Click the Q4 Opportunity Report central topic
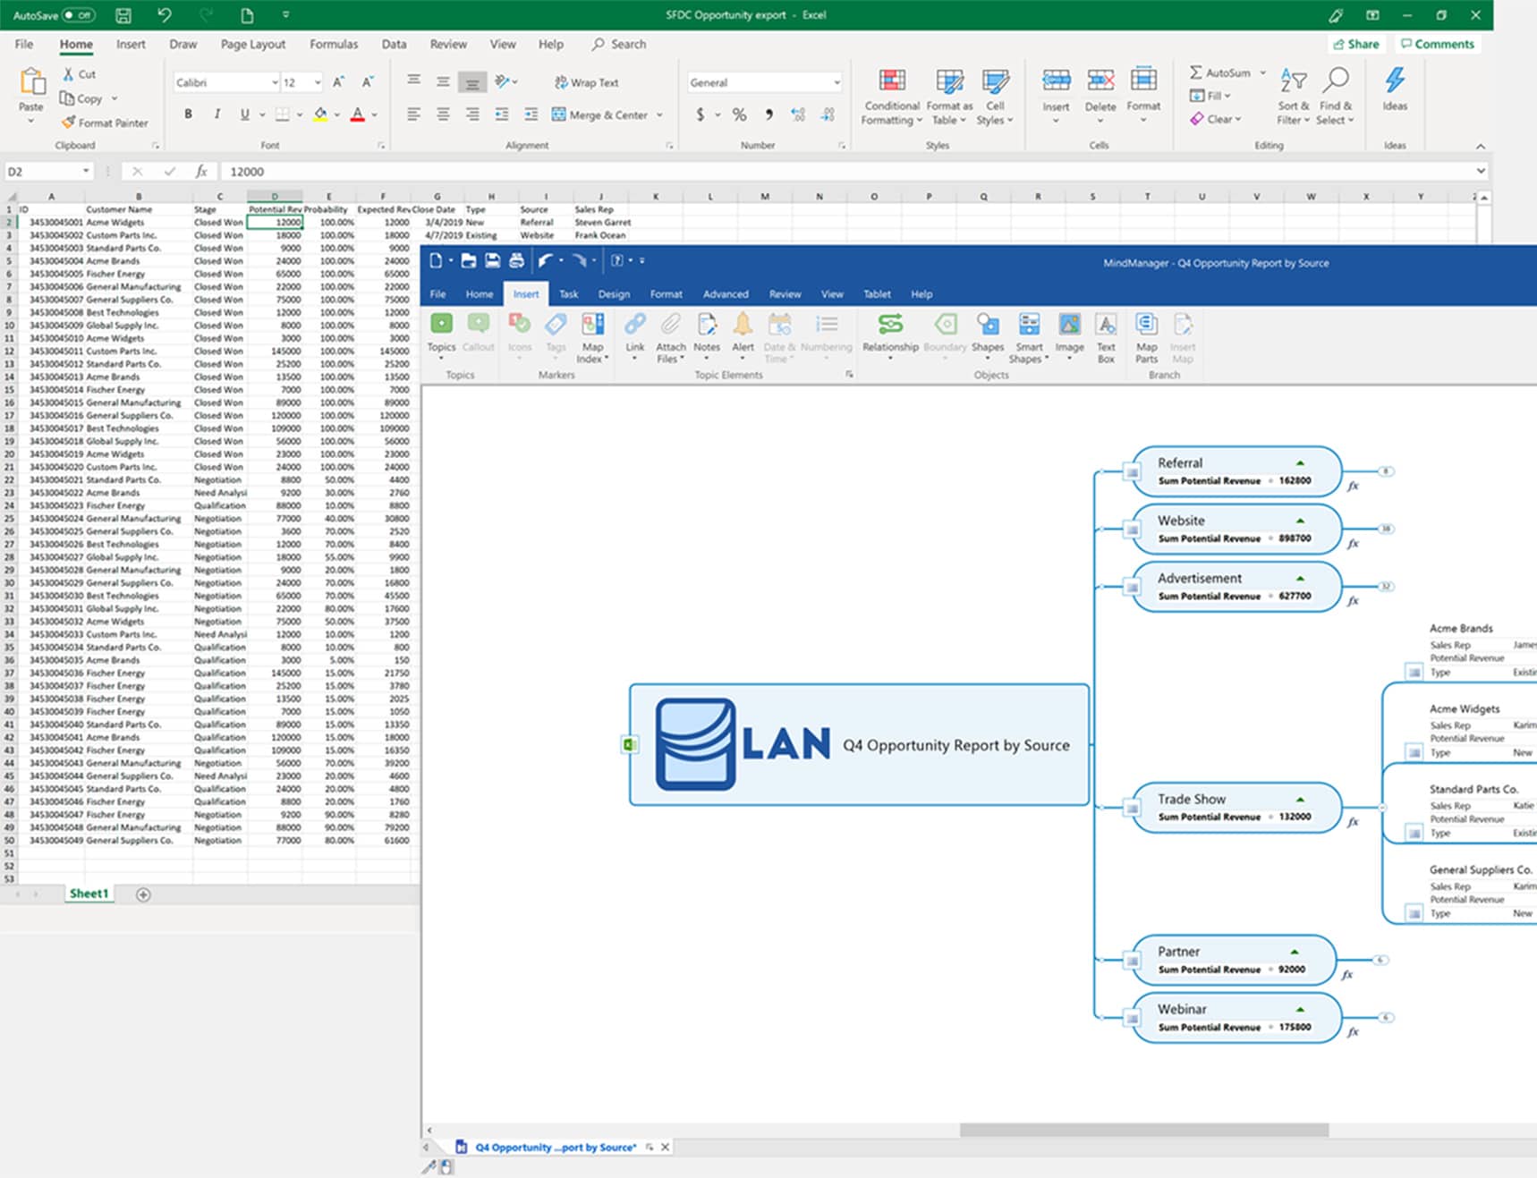Image resolution: width=1537 pixels, height=1178 pixels. [860, 745]
